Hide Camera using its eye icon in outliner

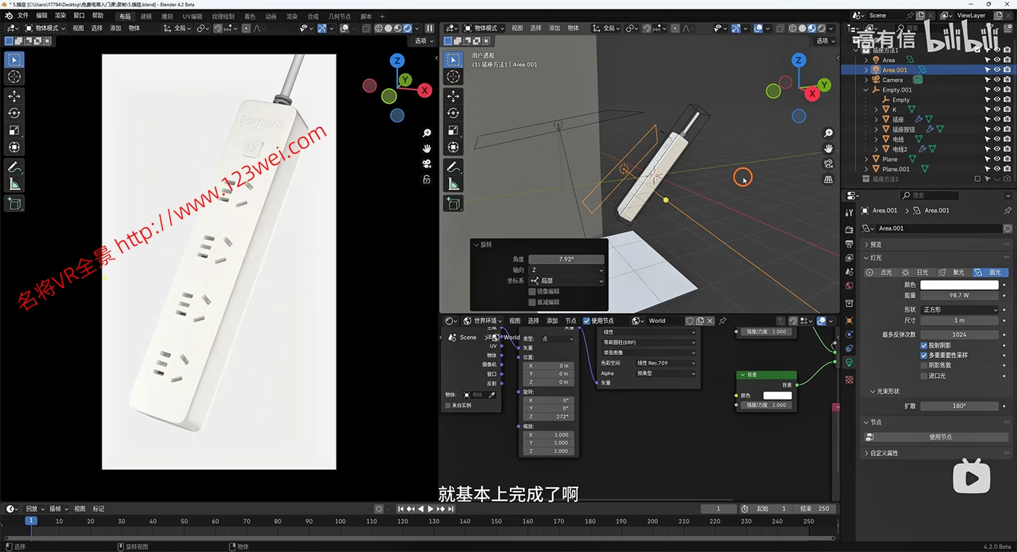997,80
